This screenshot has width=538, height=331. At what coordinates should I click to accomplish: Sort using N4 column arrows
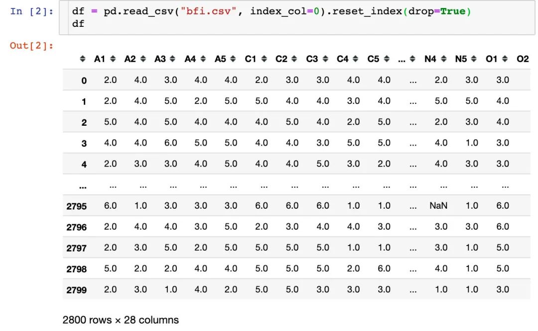click(x=444, y=59)
